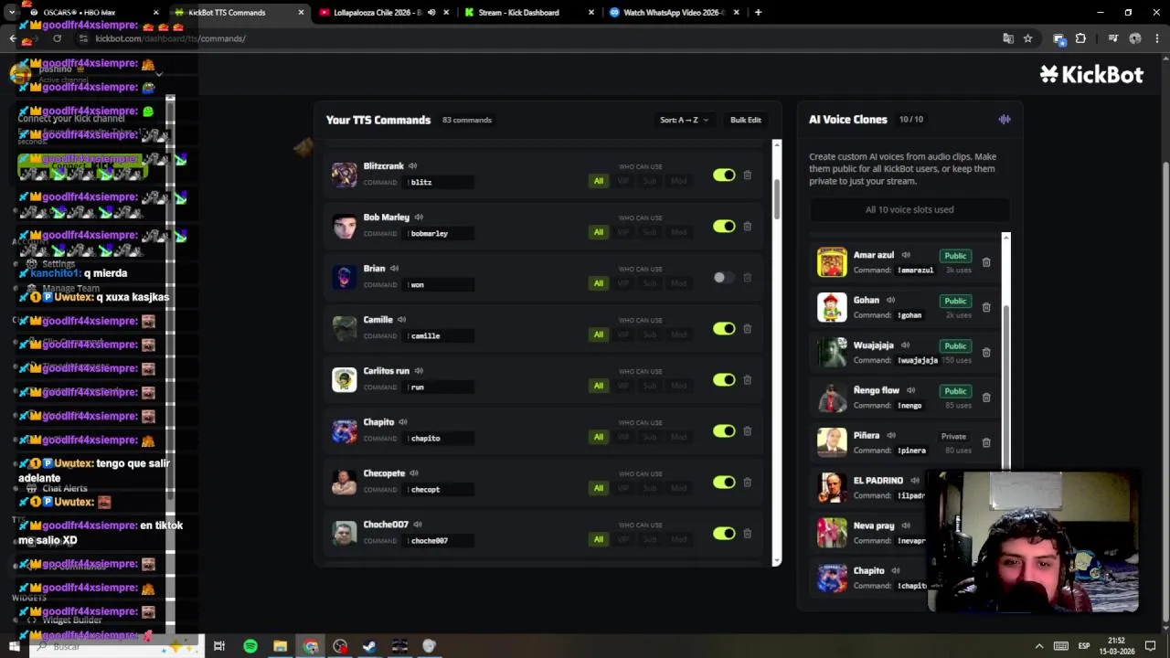Delete the Camille TTS command
This screenshot has width=1170, height=658.
[747, 328]
